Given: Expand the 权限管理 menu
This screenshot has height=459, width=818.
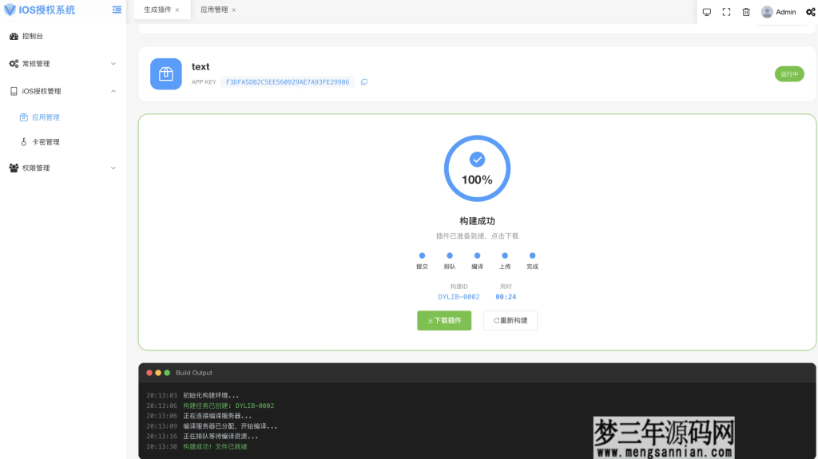Looking at the screenshot, I should pos(62,168).
